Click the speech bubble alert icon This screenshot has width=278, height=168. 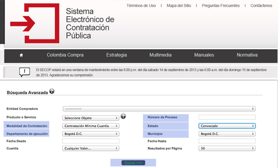tap(25, 72)
